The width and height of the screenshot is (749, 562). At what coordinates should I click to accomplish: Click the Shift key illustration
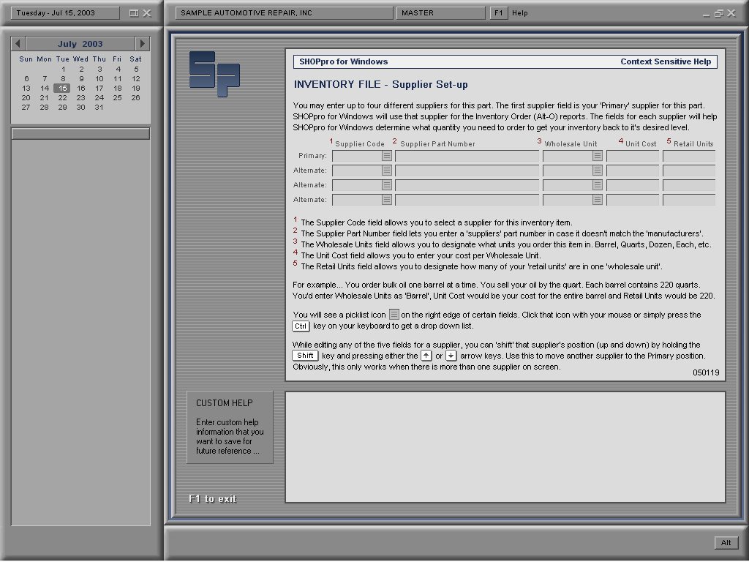point(305,356)
